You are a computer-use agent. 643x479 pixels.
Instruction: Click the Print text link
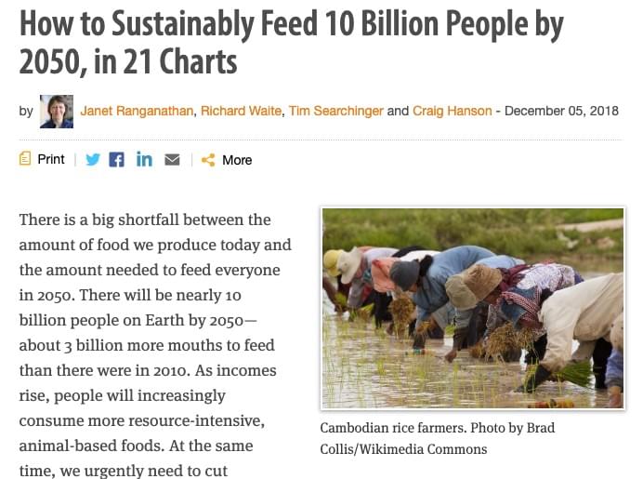(x=51, y=159)
